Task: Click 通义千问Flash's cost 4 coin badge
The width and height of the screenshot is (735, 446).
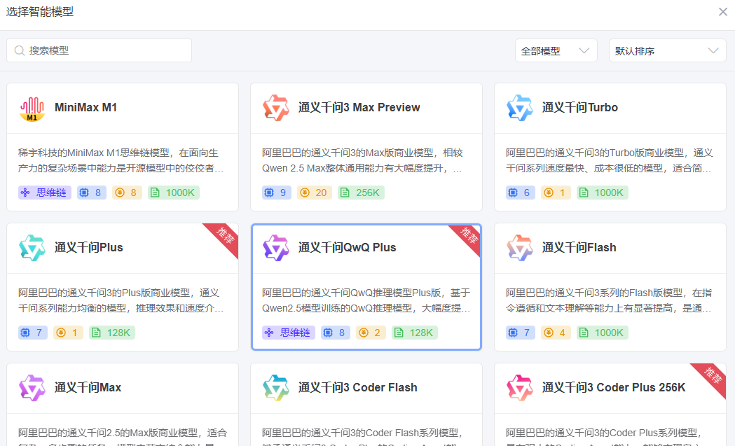Action: [x=556, y=333]
